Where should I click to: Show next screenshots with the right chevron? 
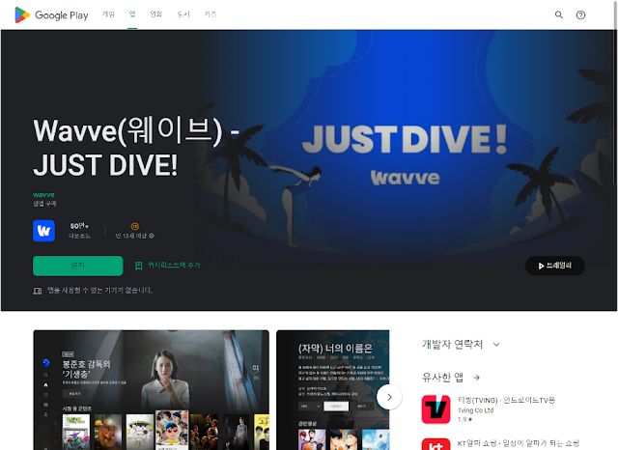pyautogui.click(x=389, y=397)
